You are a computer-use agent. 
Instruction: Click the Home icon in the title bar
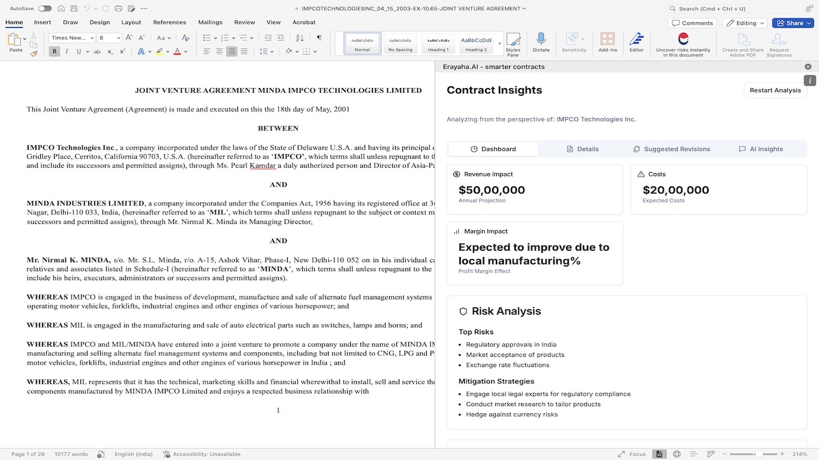pyautogui.click(x=61, y=8)
